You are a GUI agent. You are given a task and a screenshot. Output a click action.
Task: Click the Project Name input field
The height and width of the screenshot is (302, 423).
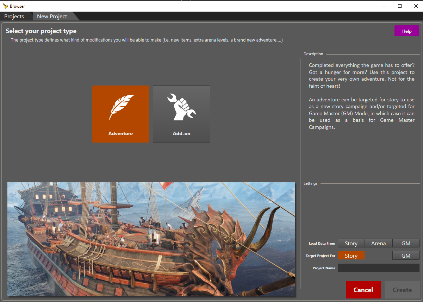[379, 268]
